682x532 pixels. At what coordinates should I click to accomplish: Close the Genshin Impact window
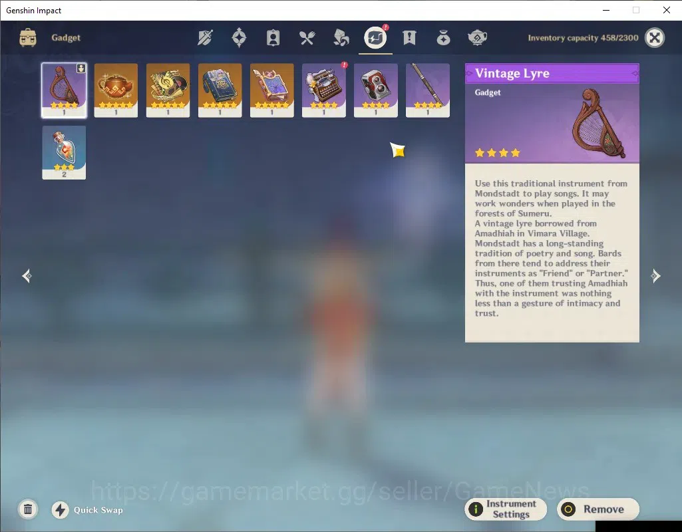tap(666, 10)
